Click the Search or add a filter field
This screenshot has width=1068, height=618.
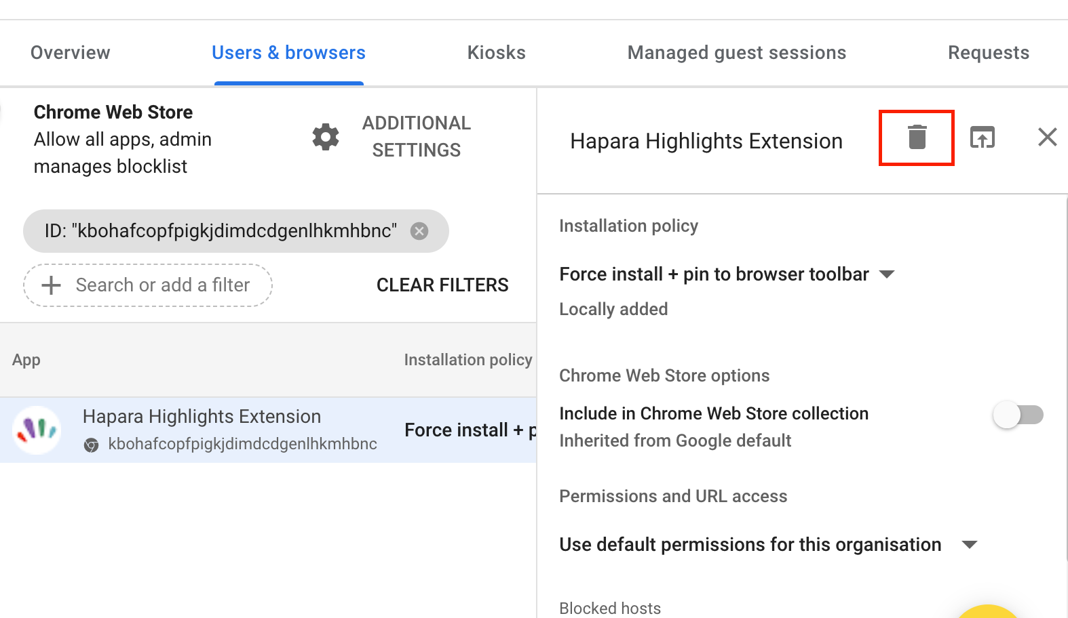148,285
